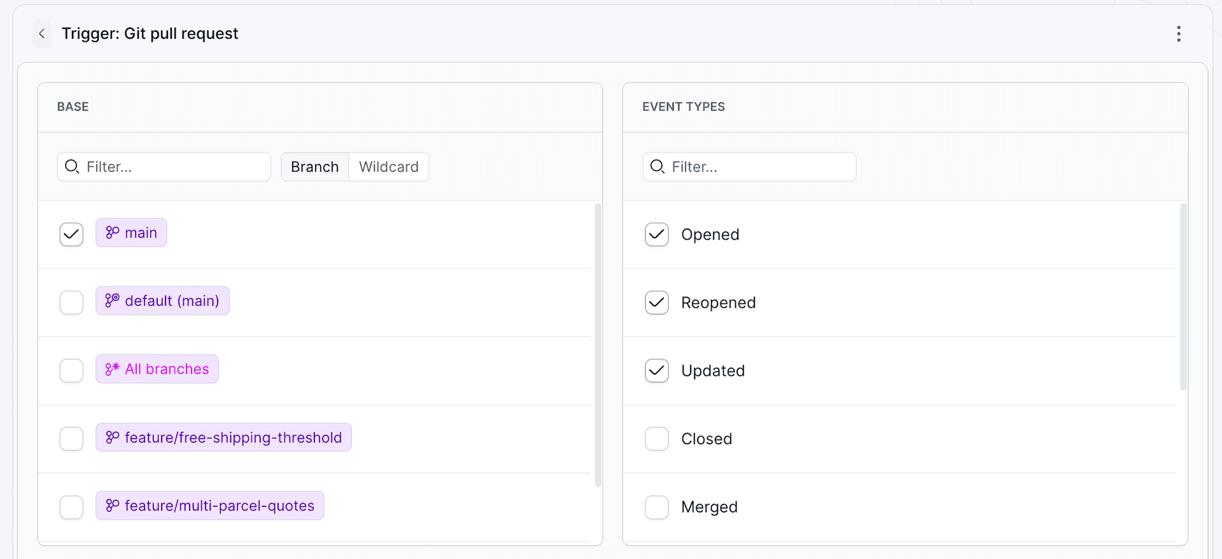Enable the All branches checkbox
Viewport: 1222px width, 559px height.
(71, 370)
